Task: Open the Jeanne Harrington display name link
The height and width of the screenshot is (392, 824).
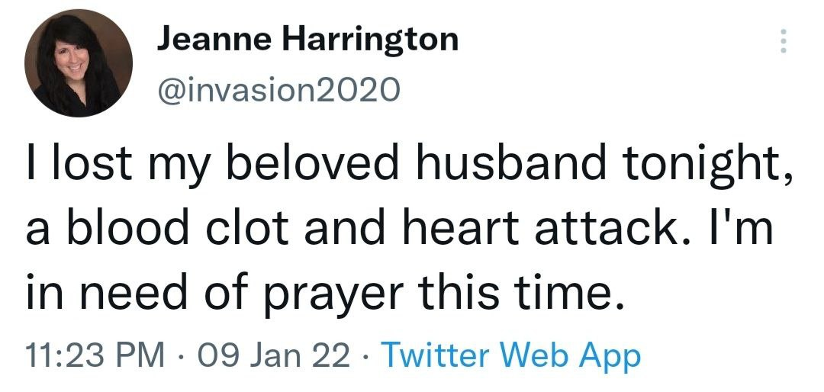Action: coord(307,39)
